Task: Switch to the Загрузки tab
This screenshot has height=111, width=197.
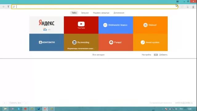Action: 85,13
